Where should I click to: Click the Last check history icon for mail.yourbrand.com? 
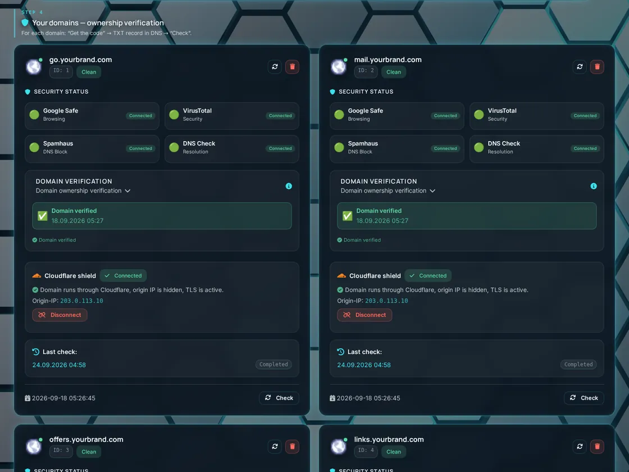click(x=340, y=352)
